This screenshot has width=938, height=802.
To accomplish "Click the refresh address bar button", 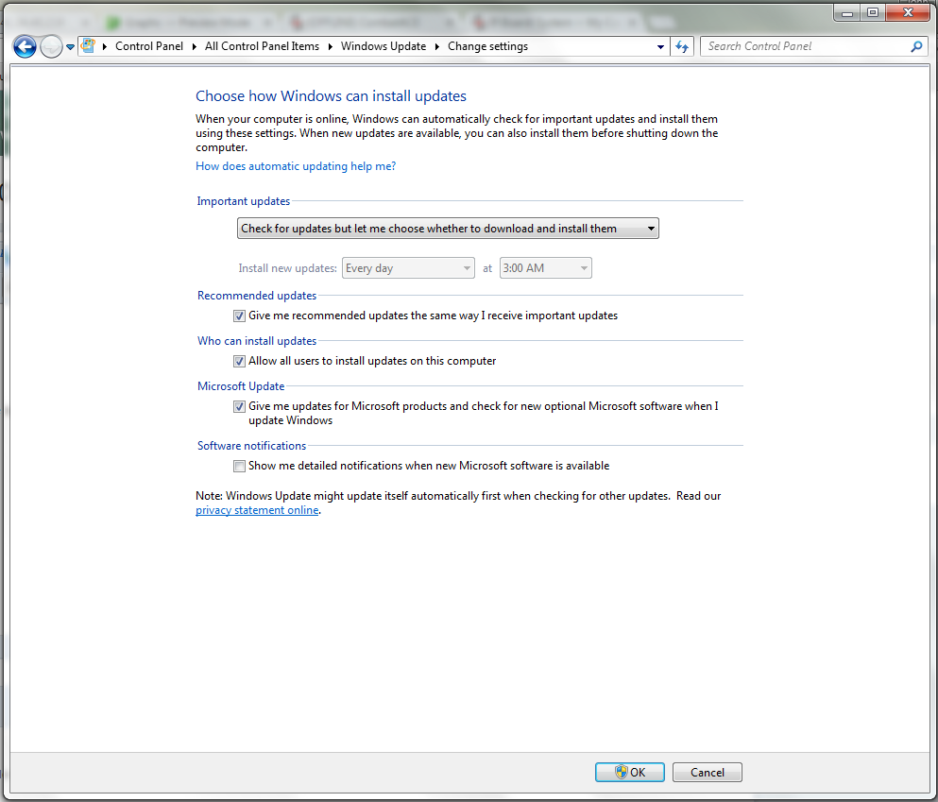I will point(682,46).
